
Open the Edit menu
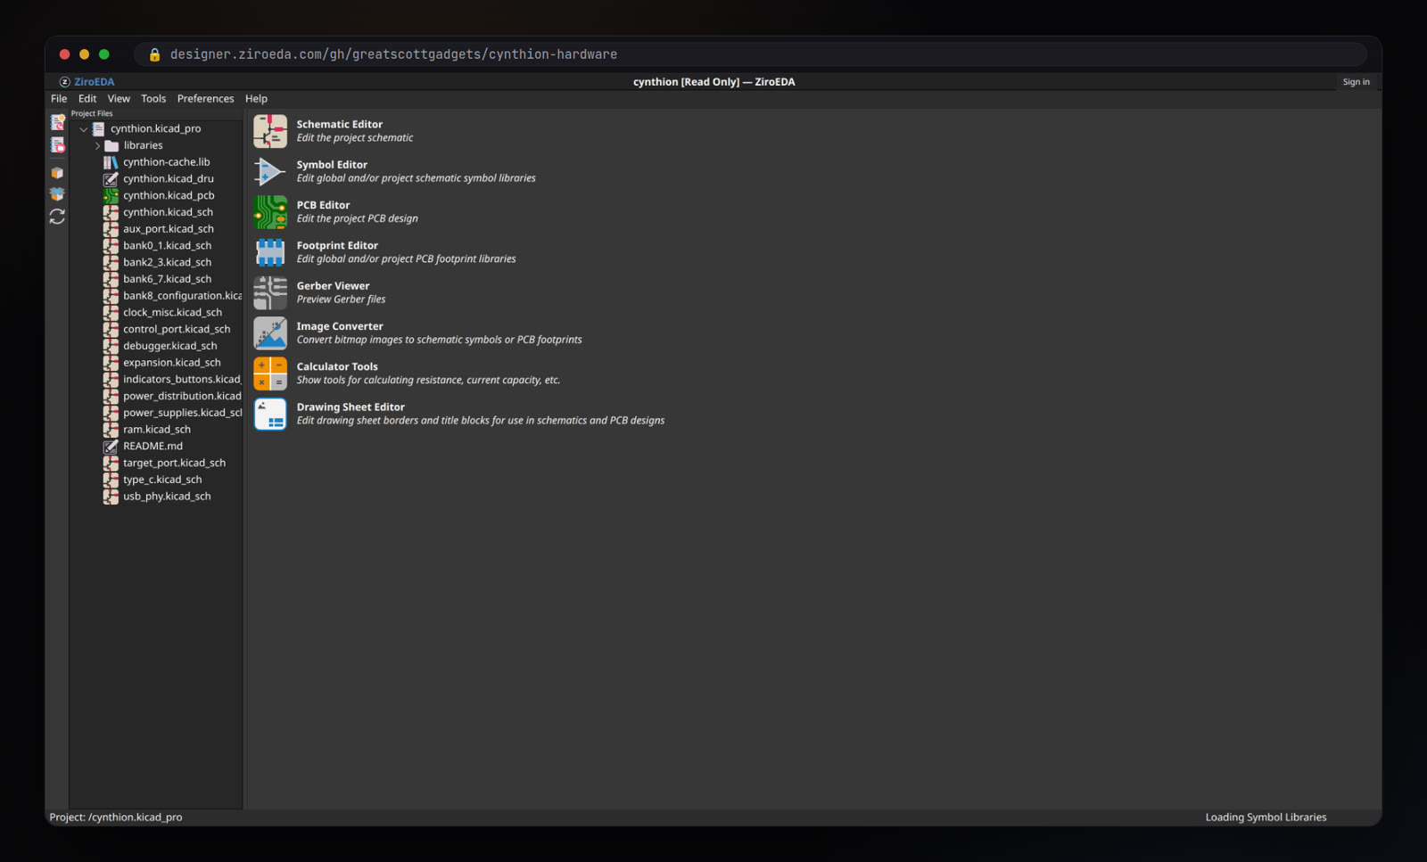pyautogui.click(x=87, y=99)
